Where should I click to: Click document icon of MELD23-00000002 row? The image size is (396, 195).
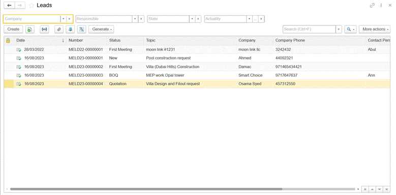[19, 67]
